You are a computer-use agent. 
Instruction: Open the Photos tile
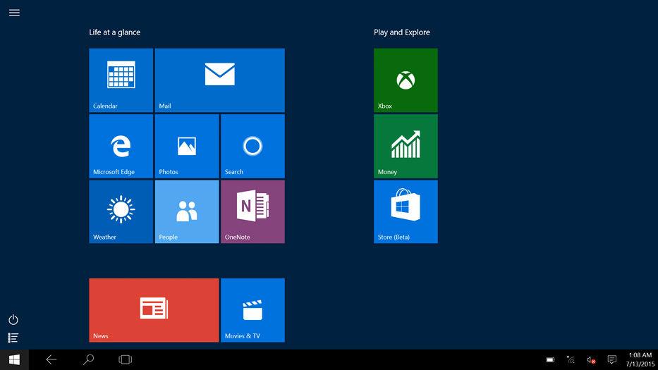click(x=187, y=146)
